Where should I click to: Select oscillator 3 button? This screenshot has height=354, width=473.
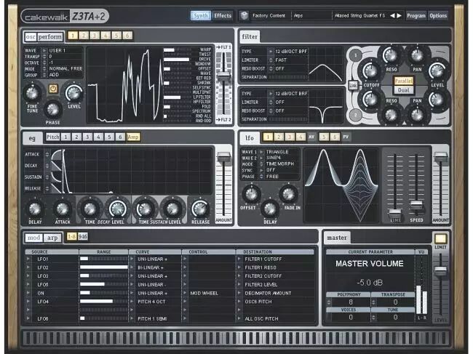95,36
